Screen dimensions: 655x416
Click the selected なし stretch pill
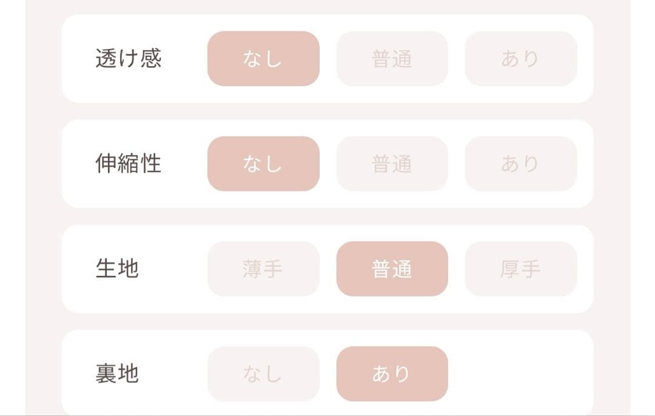[263, 164]
